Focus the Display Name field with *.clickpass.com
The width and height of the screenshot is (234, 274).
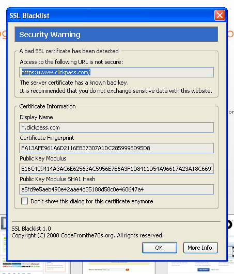116,127
